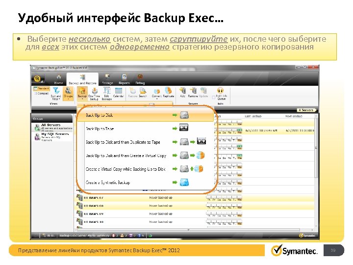
Task: Click Next Backup column header
Action: click(x=294, y=116)
